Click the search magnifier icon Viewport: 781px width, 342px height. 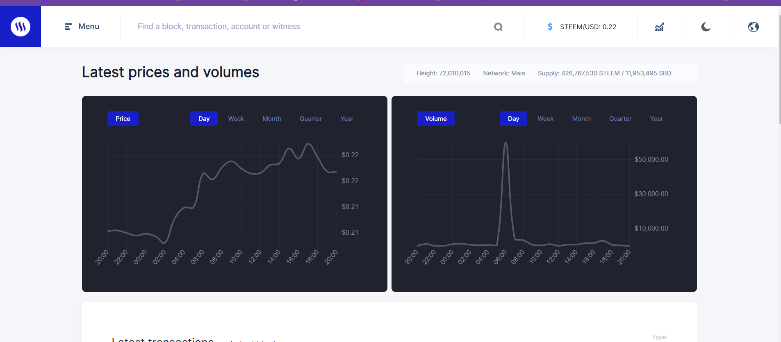(x=498, y=27)
